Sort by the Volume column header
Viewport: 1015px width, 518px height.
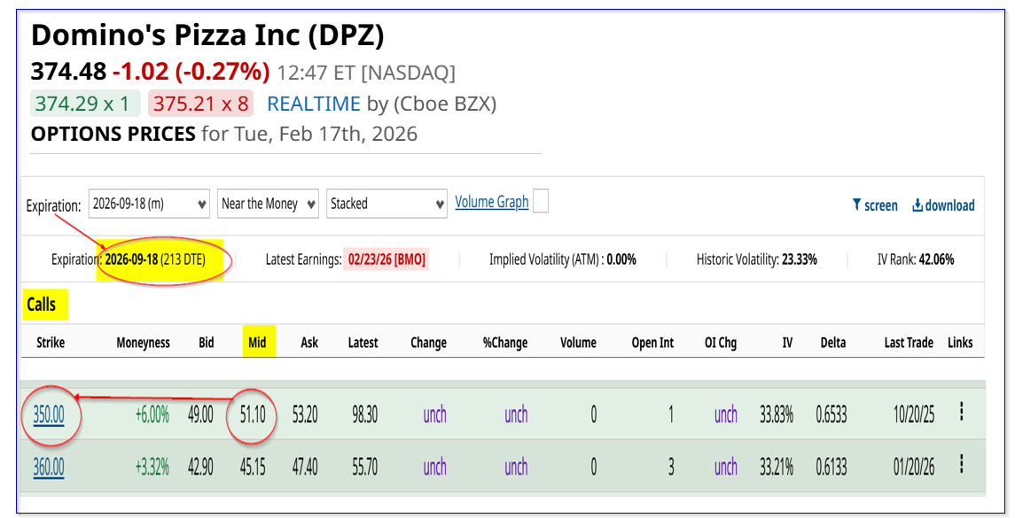coord(578,343)
